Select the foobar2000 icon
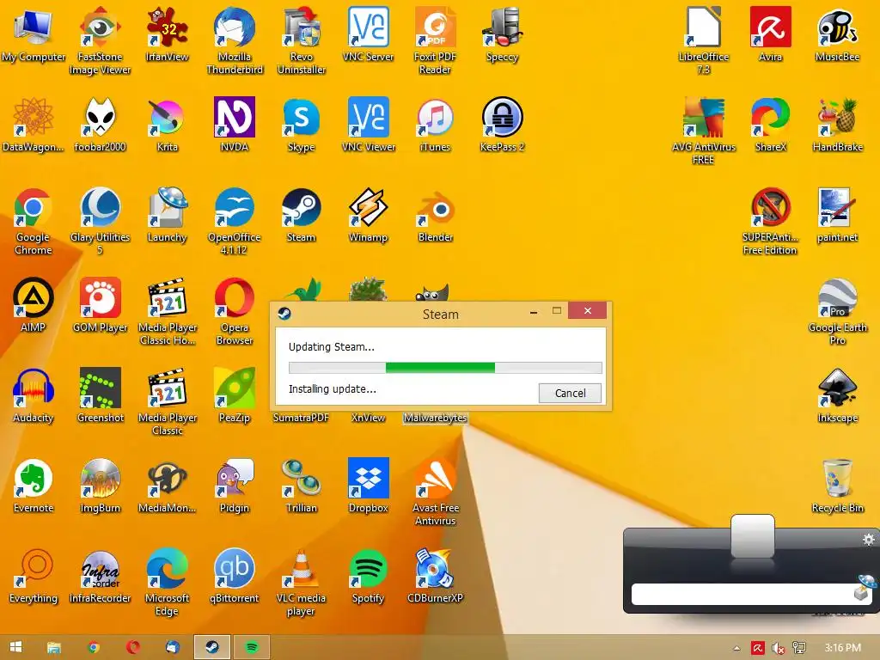The height and width of the screenshot is (660, 880). (100, 125)
